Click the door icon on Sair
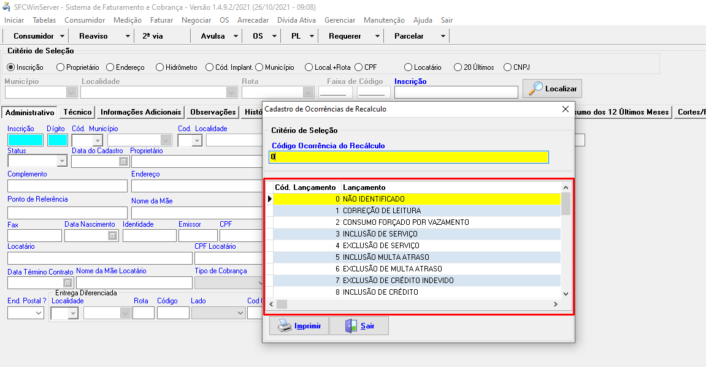 coord(350,326)
